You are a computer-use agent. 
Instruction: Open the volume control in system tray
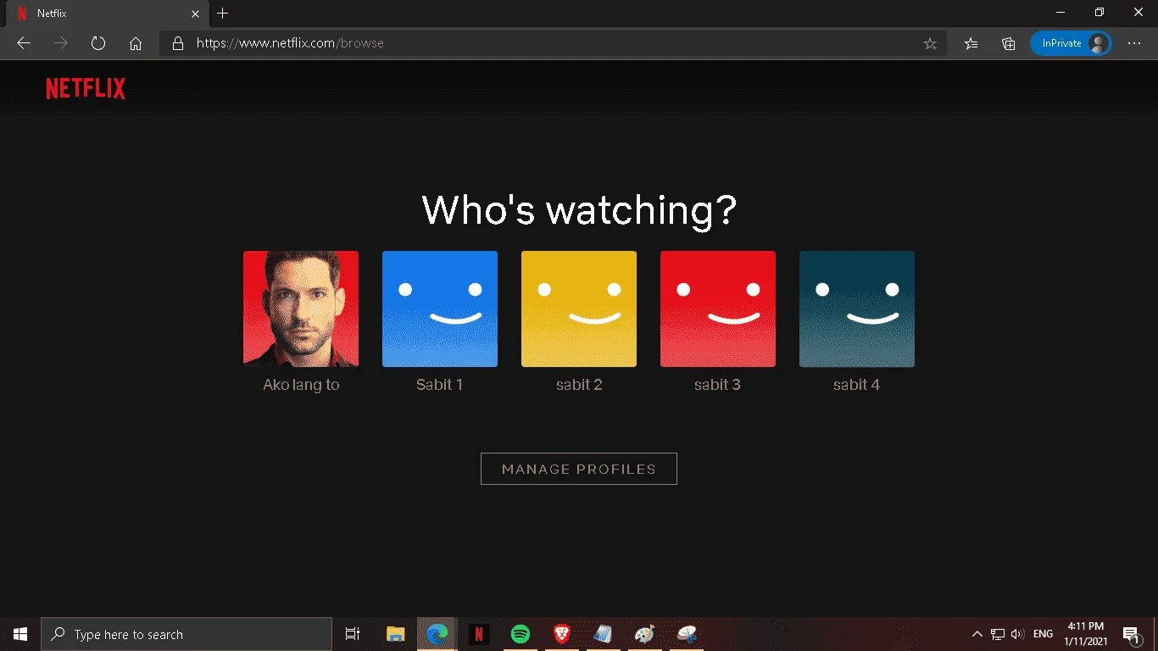point(1017,634)
